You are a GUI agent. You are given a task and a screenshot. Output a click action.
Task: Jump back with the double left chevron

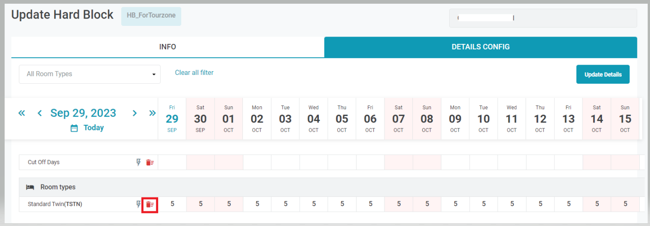(22, 113)
